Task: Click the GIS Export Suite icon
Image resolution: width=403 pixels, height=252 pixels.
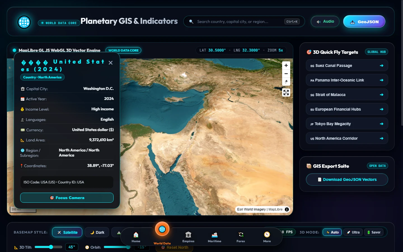Action: pos(309,166)
